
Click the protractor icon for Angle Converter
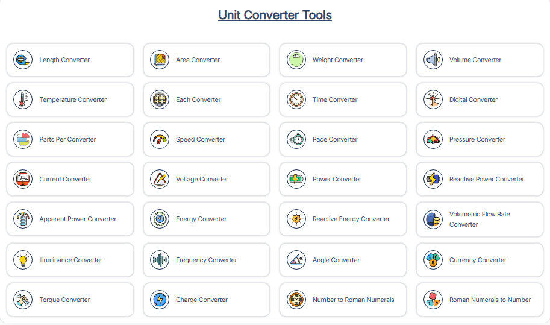[296, 260]
